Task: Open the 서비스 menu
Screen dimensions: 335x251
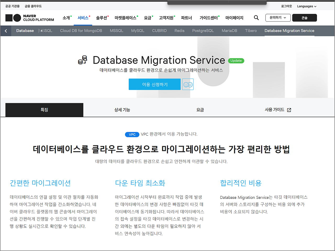Action: coord(83,18)
